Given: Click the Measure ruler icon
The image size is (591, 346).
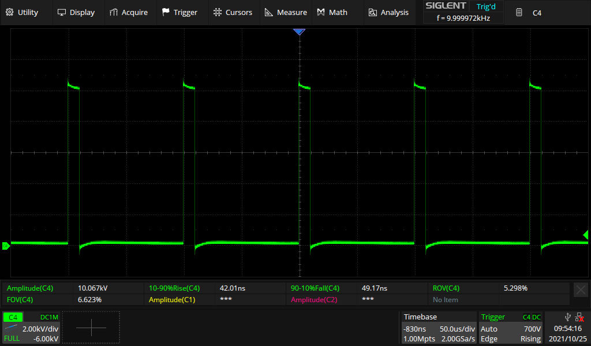Looking at the screenshot, I should 269,13.
